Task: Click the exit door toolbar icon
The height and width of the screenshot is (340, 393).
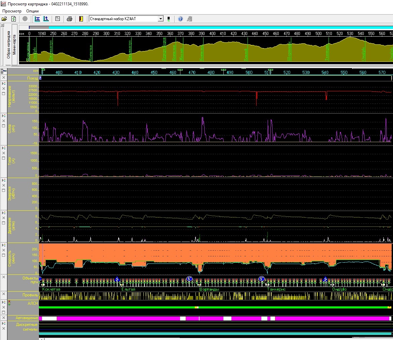Action: click(x=81, y=19)
